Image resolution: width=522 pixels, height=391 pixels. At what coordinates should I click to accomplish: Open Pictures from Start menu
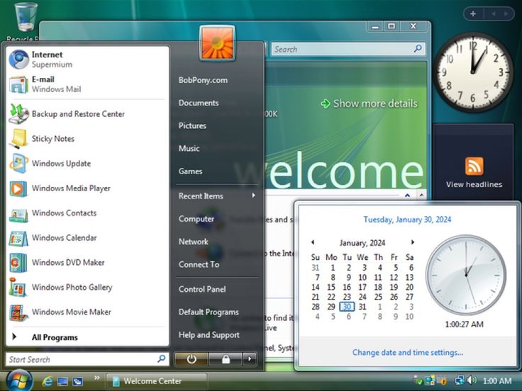tap(192, 125)
